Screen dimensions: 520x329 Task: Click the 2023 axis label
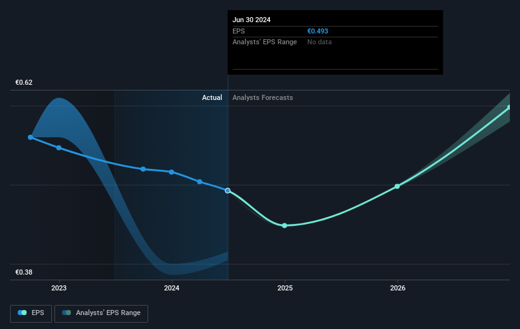point(59,288)
